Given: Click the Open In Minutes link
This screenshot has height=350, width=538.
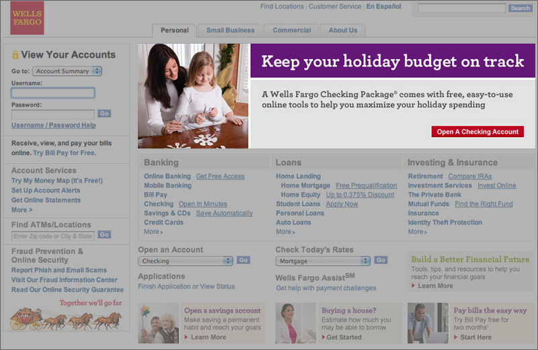Looking at the screenshot, I should click(203, 204).
